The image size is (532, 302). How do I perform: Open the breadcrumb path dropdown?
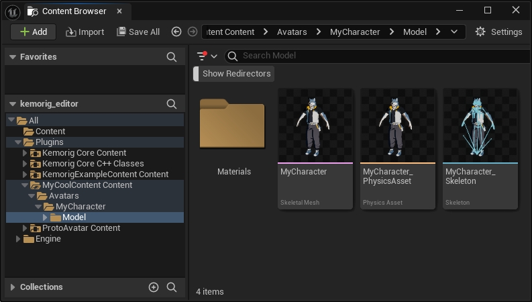click(x=455, y=32)
